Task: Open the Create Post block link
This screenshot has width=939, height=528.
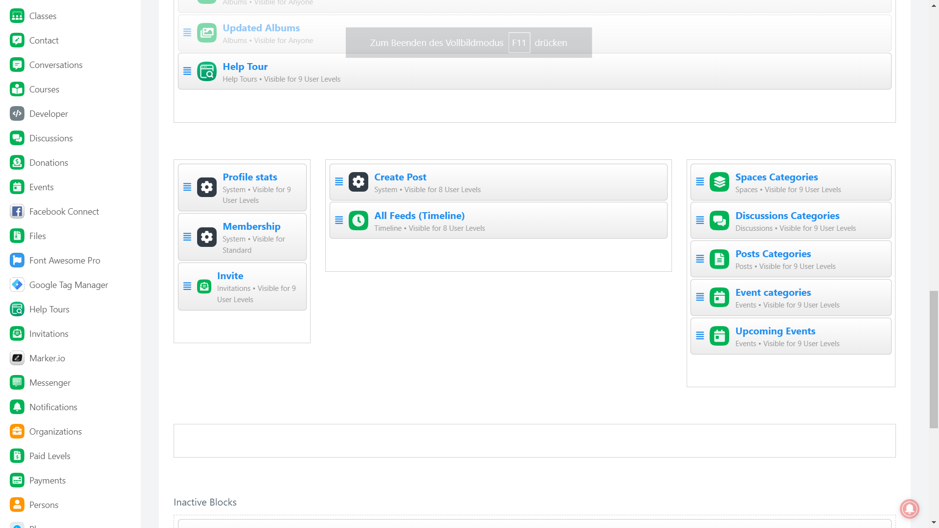Action: click(400, 177)
